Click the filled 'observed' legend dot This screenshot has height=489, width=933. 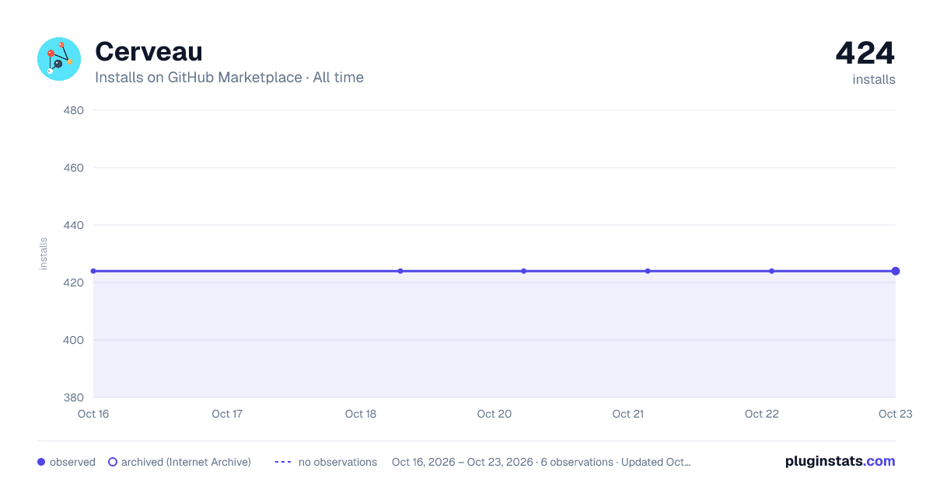pyautogui.click(x=41, y=462)
